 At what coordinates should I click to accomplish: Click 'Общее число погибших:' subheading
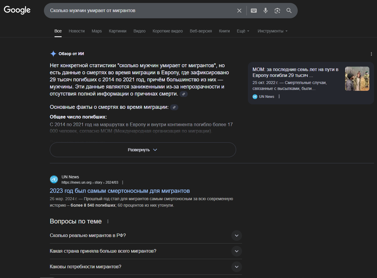pyautogui.click(x=78, y=117)
